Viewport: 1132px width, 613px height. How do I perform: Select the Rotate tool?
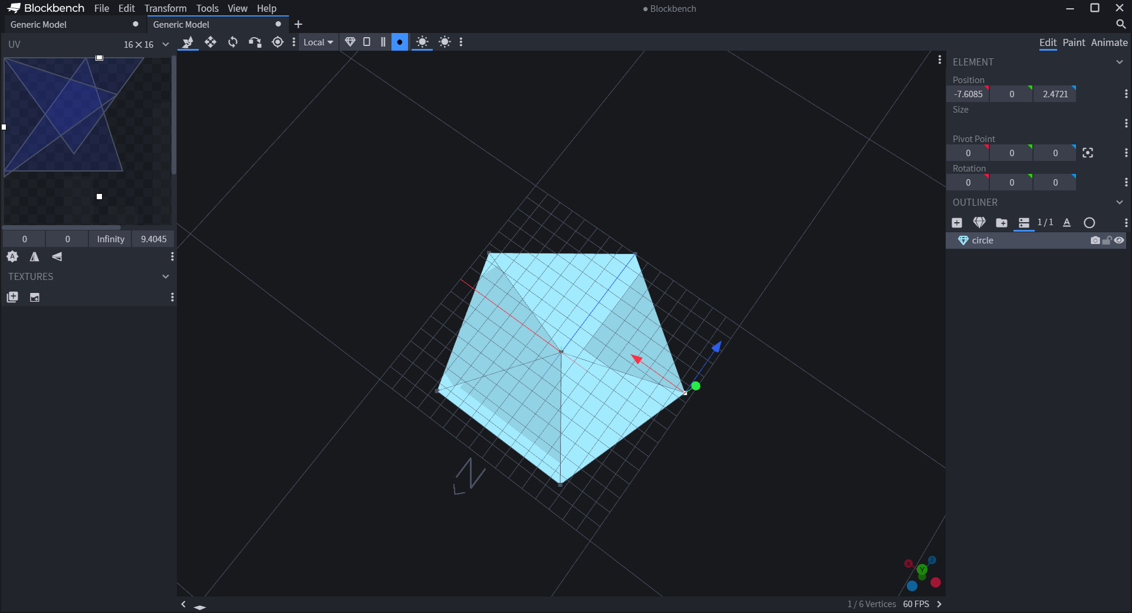tap(233, 42)
